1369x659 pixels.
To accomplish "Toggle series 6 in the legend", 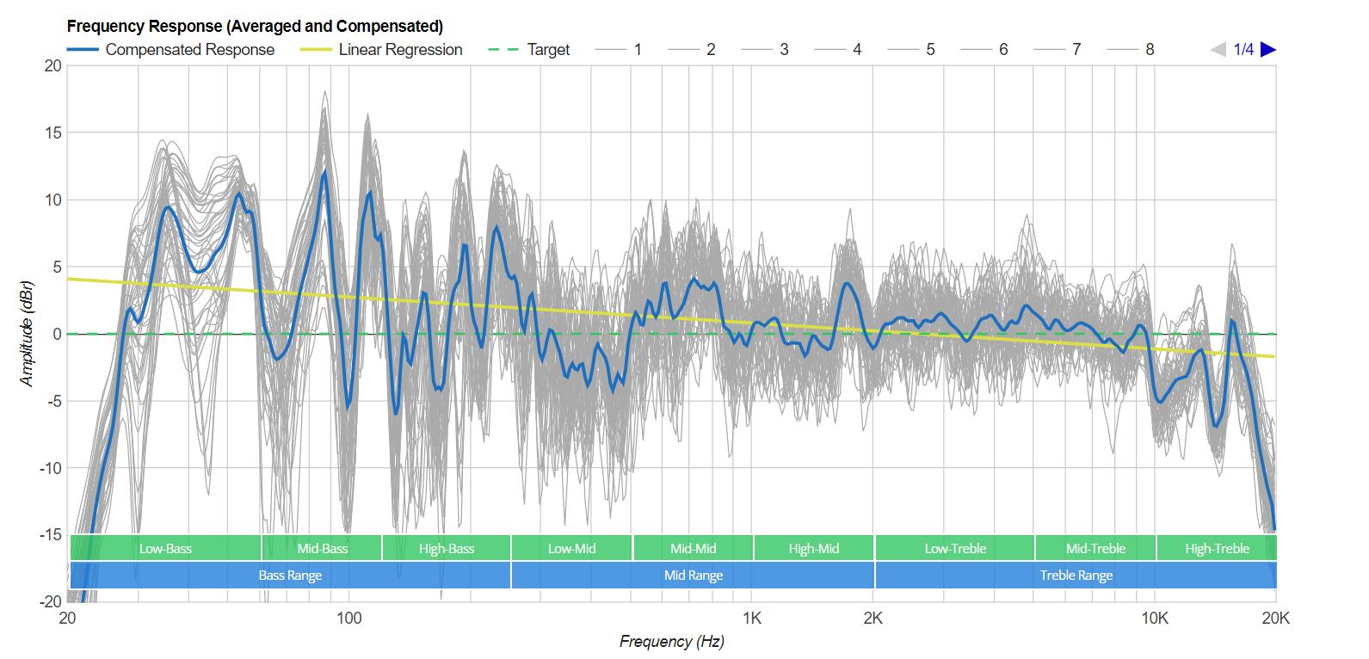I will tap(984, 50).
